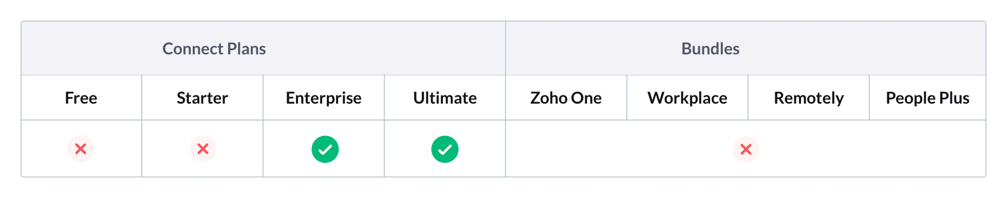Click the Enterprise plan column heading
This screenshot has width=1007, height=198.
(x=323, y=98)
